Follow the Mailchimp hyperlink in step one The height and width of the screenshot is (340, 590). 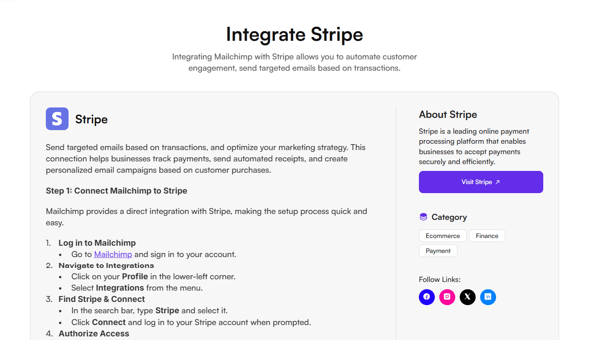[x=113, y=254]
